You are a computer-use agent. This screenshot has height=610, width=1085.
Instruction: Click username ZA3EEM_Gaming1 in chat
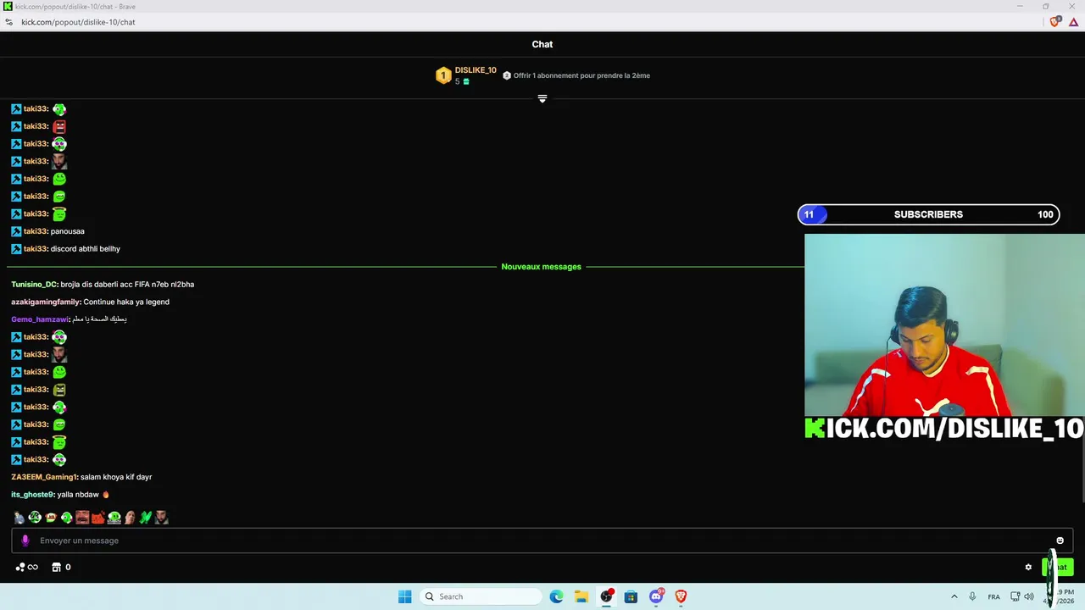(44, 478)
